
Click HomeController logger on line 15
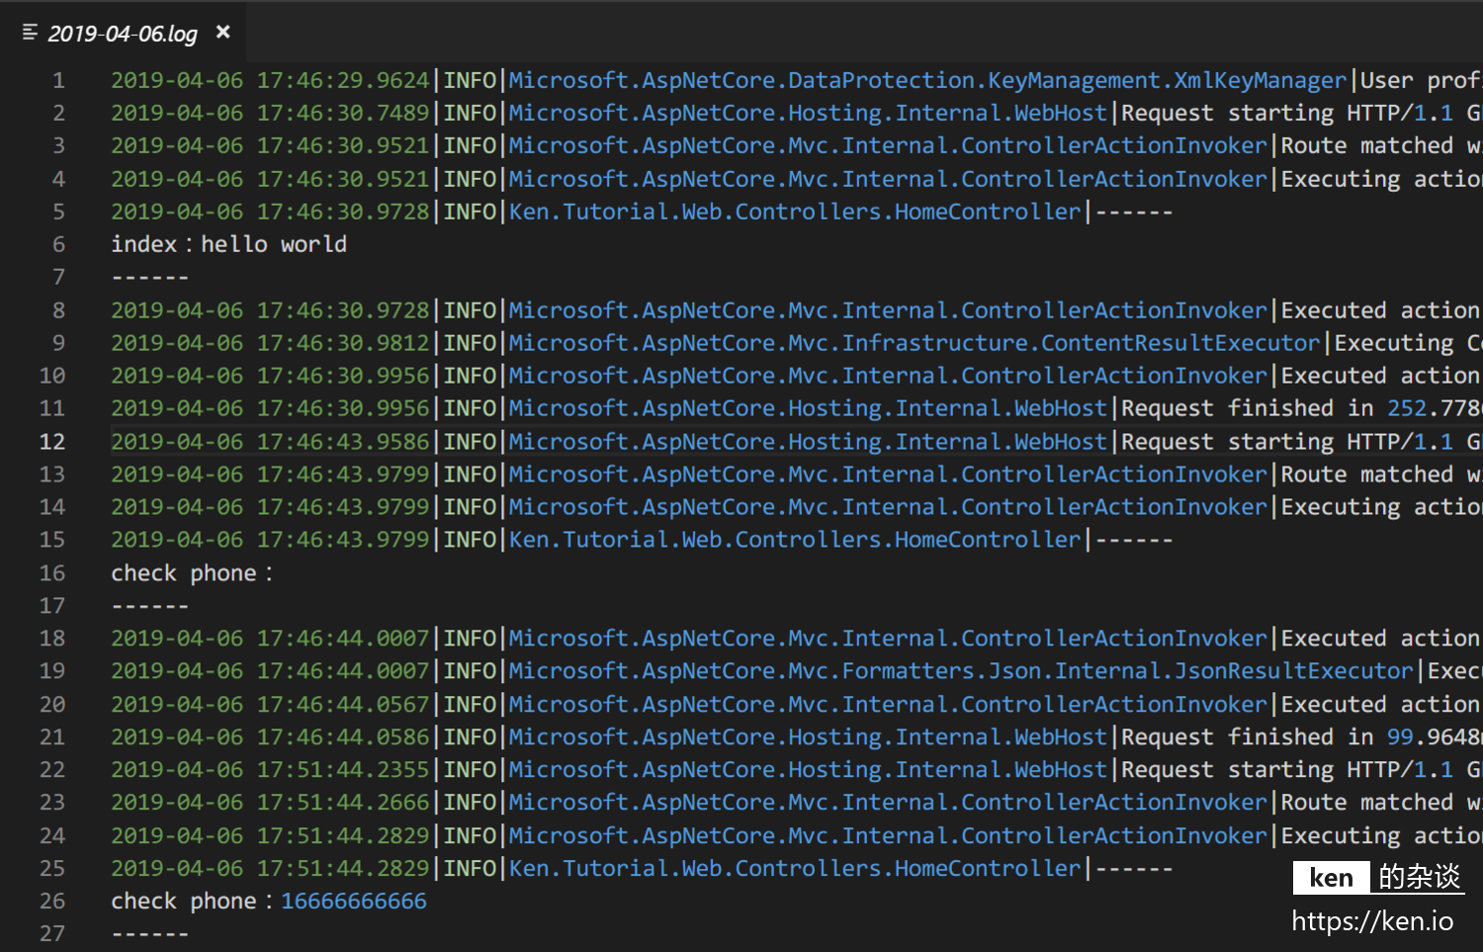pos(795,540)
